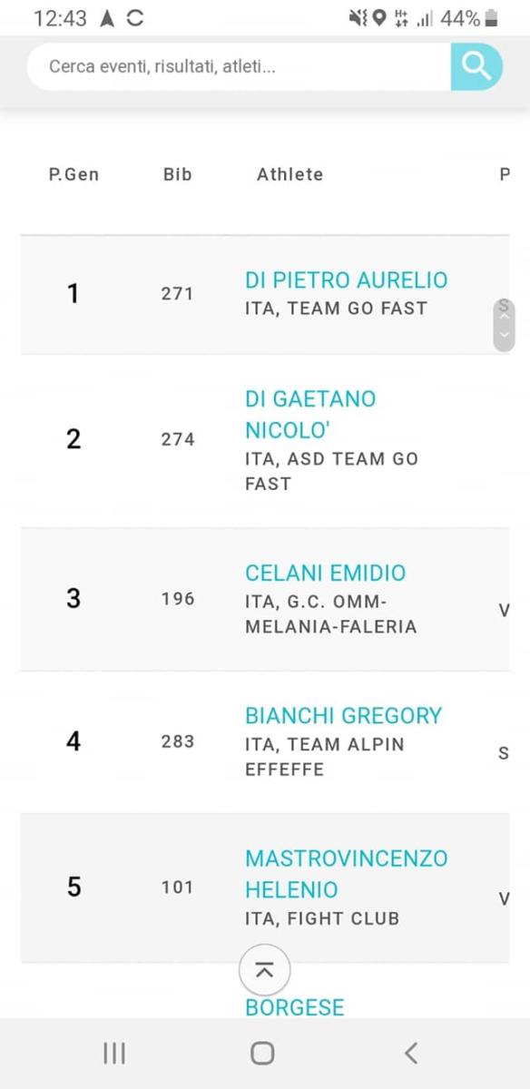Tap the Android back arrow
The image size is (530, 1089).
tap(411, 1053)
